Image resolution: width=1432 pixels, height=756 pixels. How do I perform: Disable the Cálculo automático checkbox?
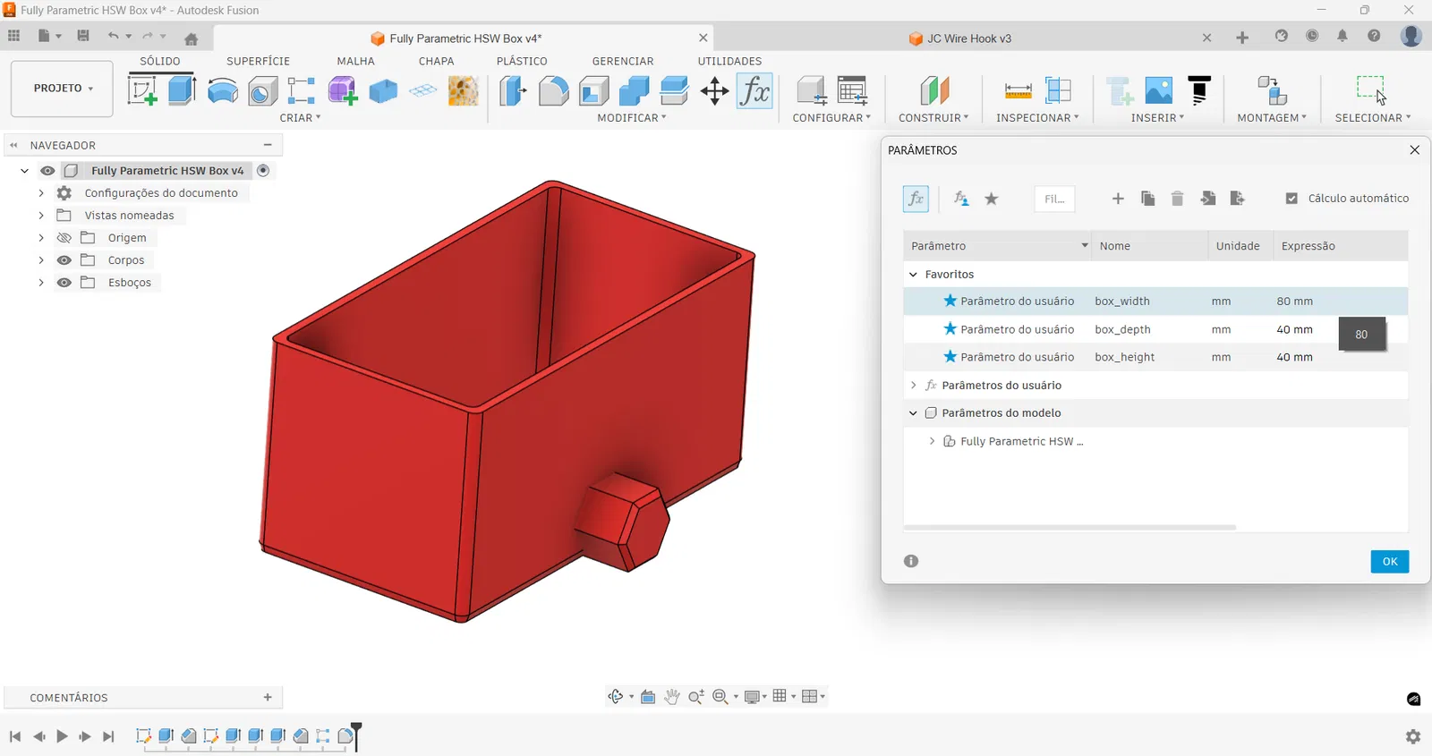1291,199
